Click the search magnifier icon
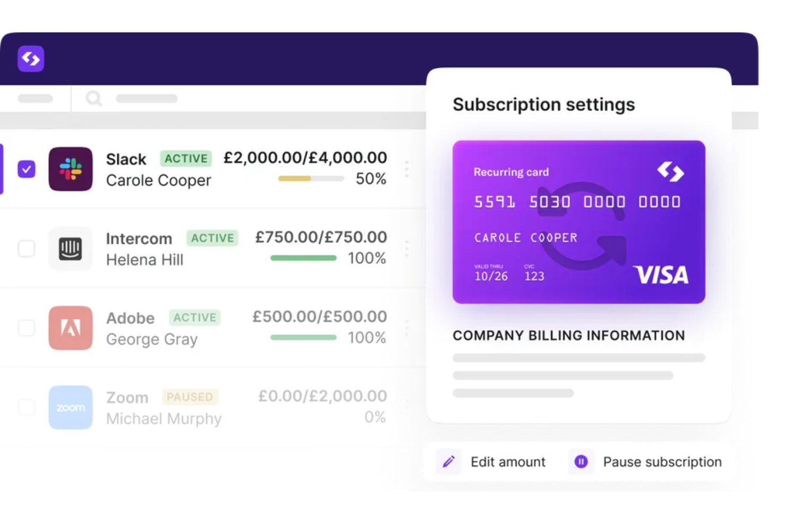Screen dimensions: 786x524 coord(93,98)
